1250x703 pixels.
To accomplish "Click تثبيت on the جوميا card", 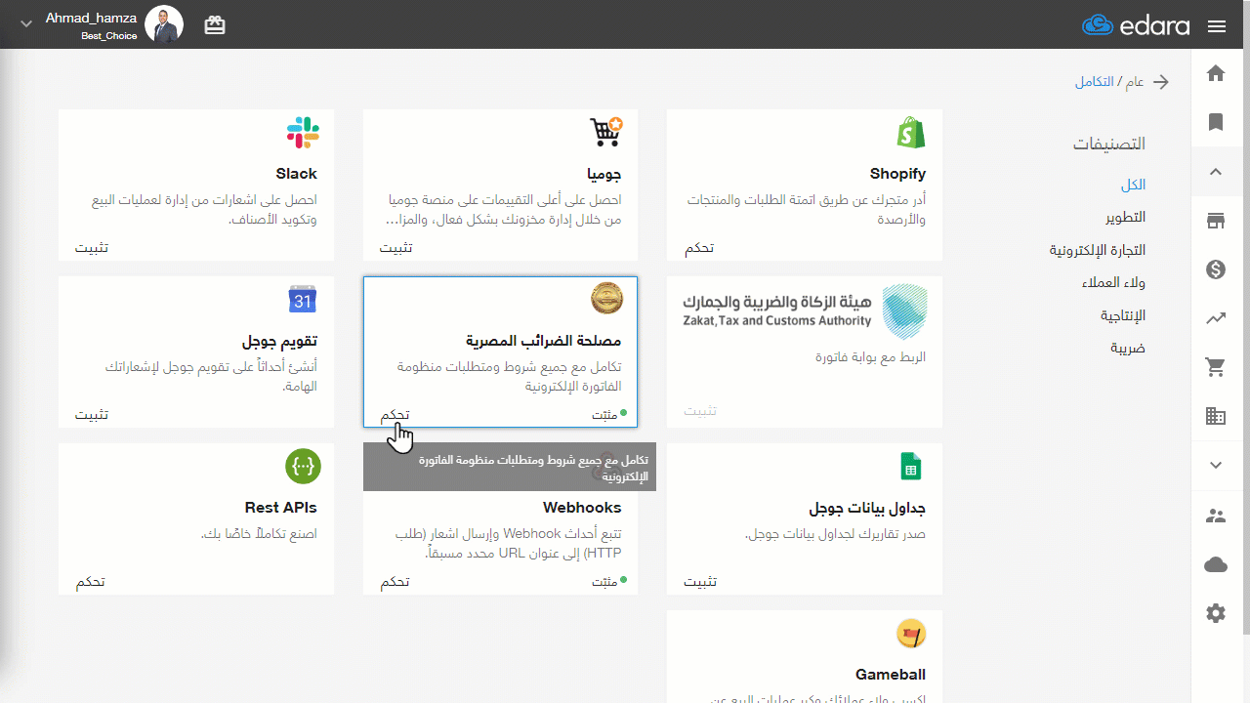I will tap(396, 248).
